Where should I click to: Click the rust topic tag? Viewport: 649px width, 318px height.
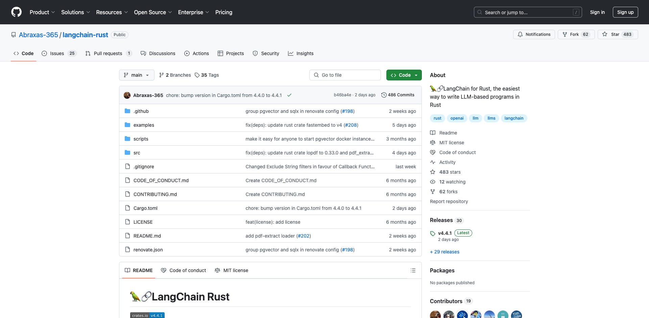[x=437, y=118]
